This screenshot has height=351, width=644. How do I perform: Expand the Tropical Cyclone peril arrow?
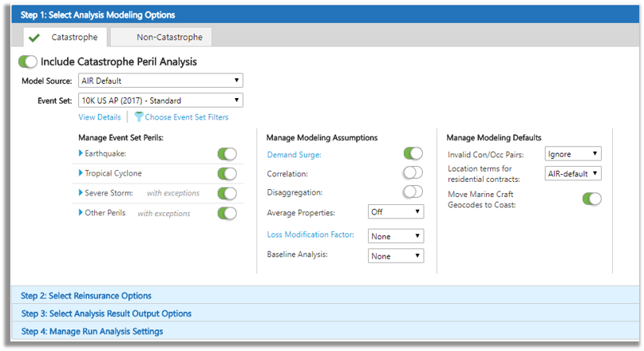pyautogui.click(x=81, y=173)
